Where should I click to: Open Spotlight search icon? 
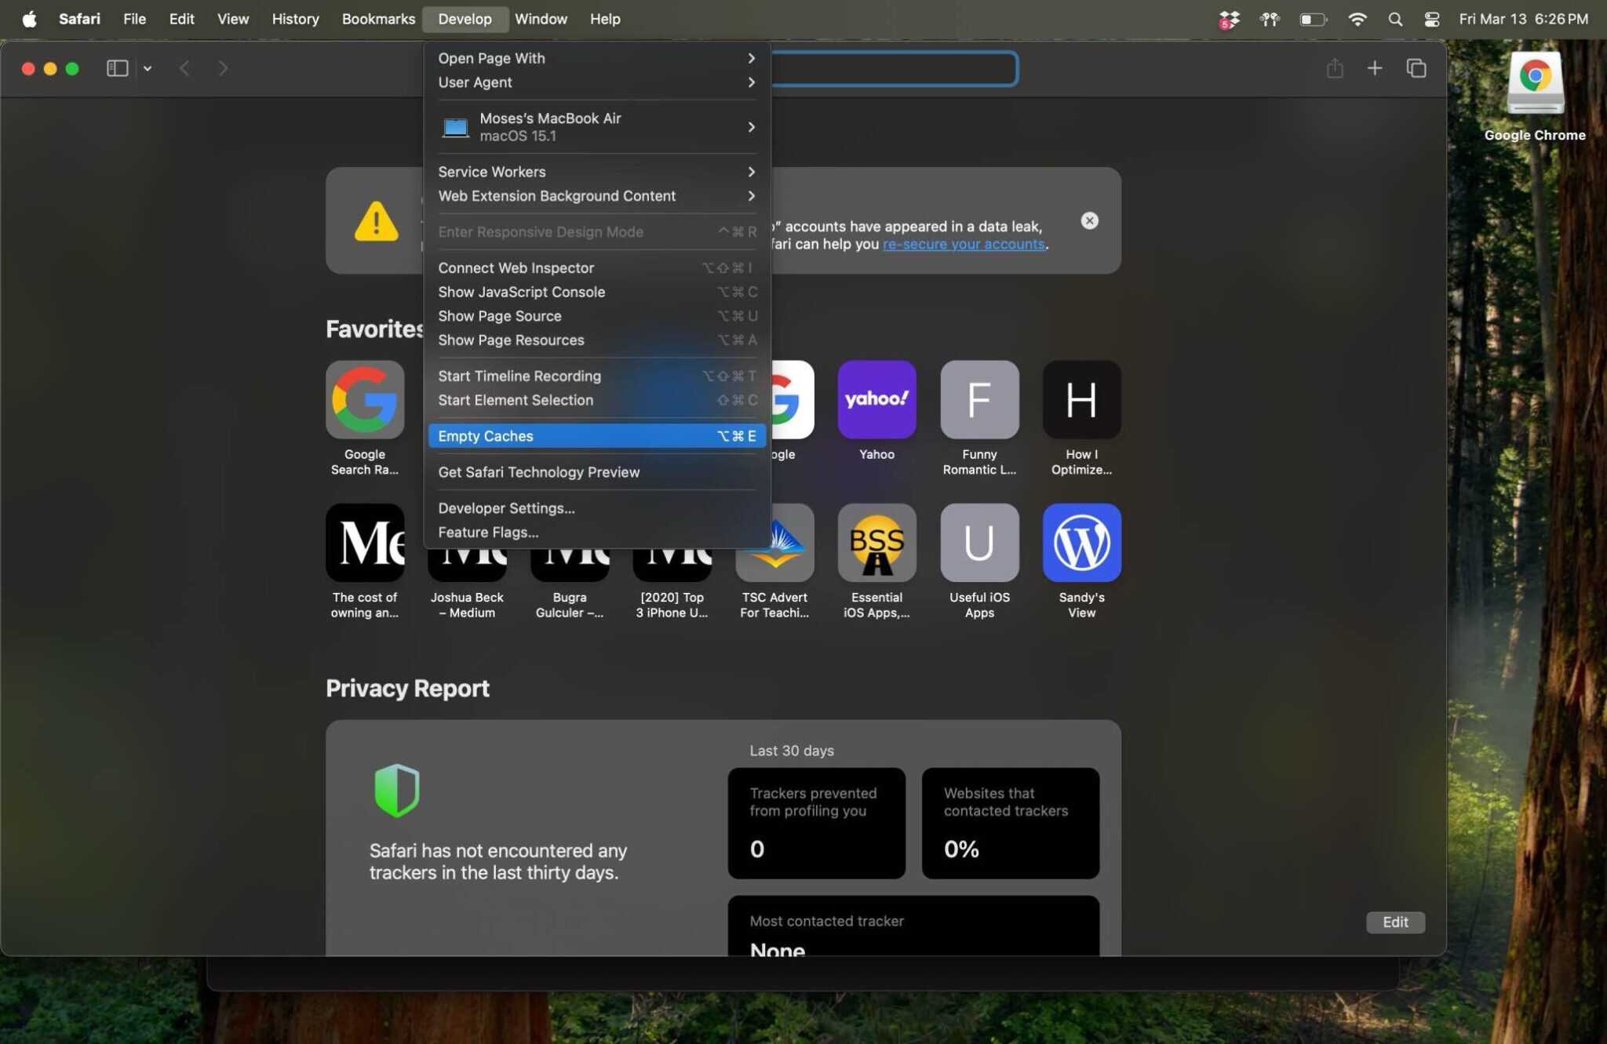tap(1395, 20)
